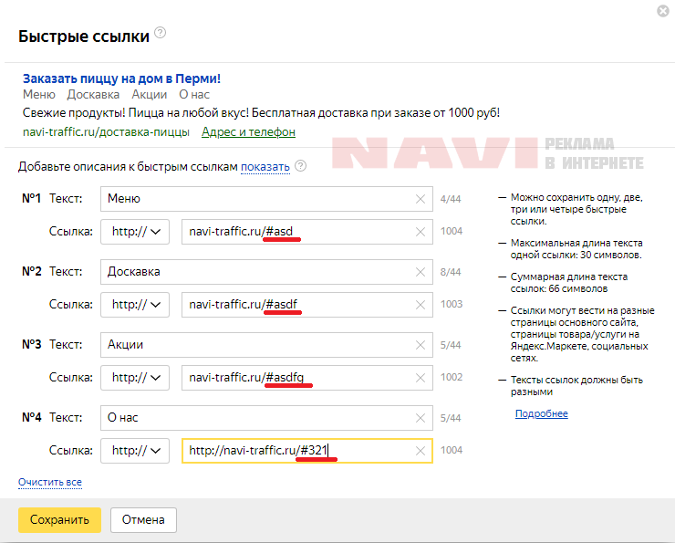This screenshot has width=675, height=543.
Task: Open help icon beside показать link
Action: point(300,166)
